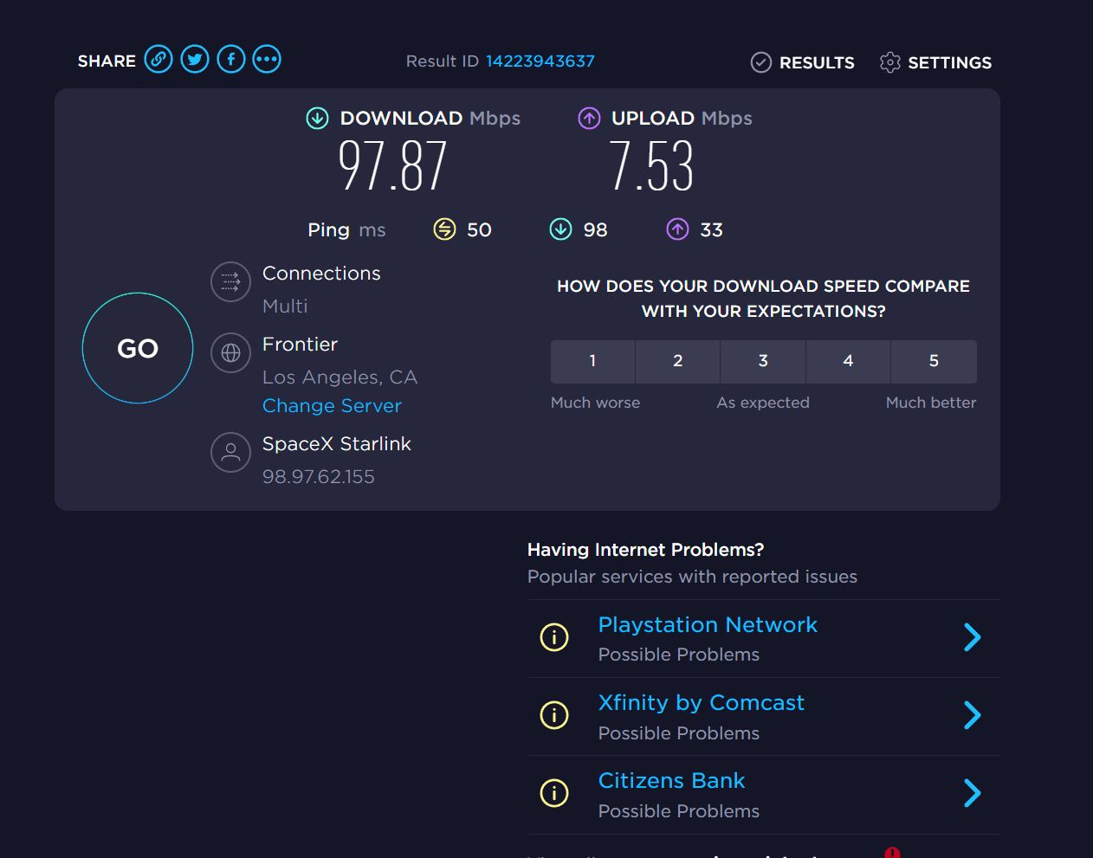Start the test with GO button

[138, 348]
